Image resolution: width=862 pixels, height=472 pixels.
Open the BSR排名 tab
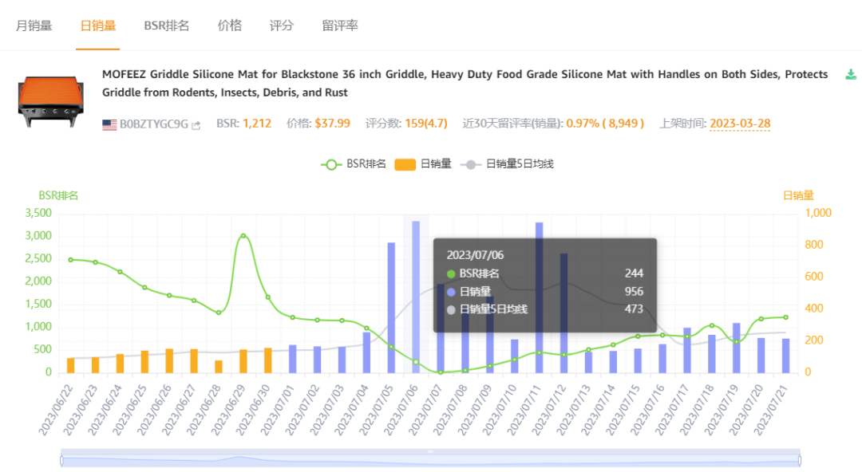tap(167, 26)
